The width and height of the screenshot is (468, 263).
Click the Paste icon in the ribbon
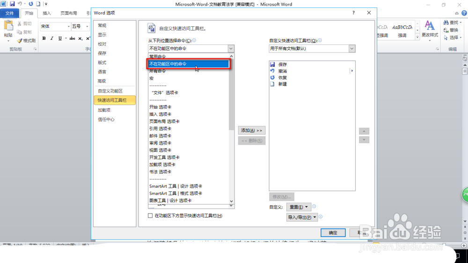click(8, 26)
